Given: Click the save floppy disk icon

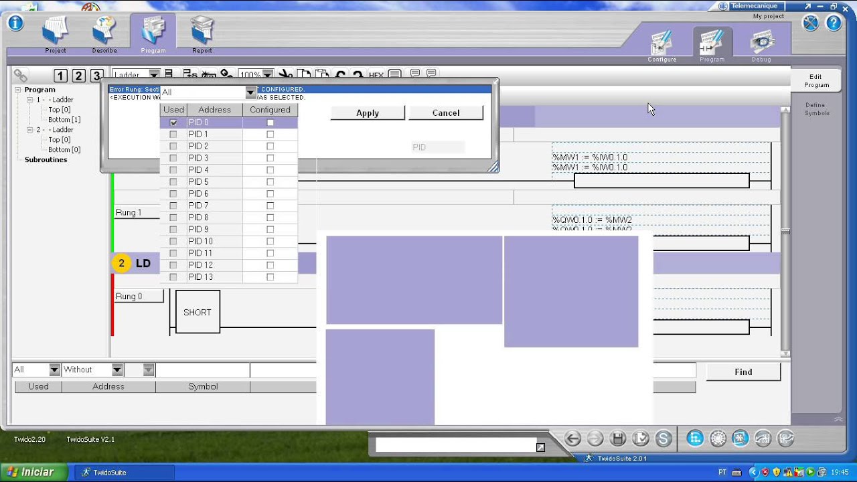Looking at the screenshot, I should (618, 438).
